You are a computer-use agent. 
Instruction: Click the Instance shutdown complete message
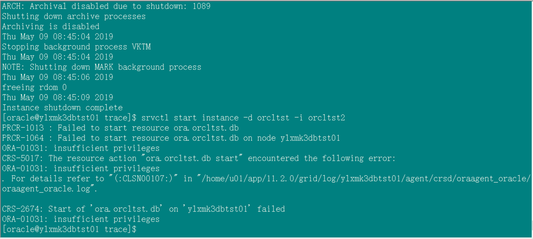pyautogui.click(x=62, y=108)
